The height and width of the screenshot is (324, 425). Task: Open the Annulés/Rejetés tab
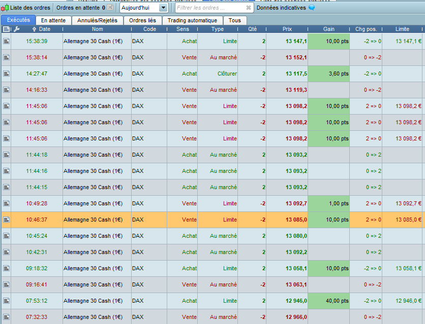(97, 20)
